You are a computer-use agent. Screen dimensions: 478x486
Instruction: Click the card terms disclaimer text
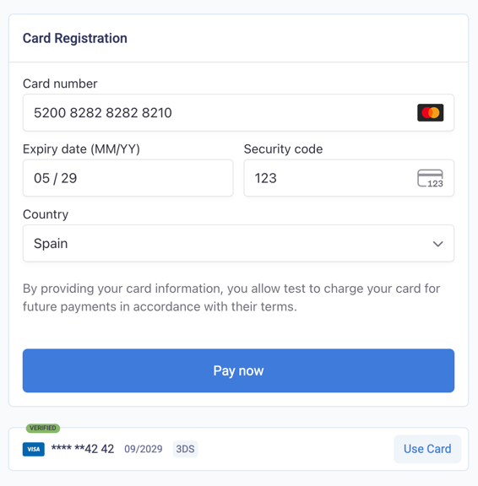click(x=231, y=298)
